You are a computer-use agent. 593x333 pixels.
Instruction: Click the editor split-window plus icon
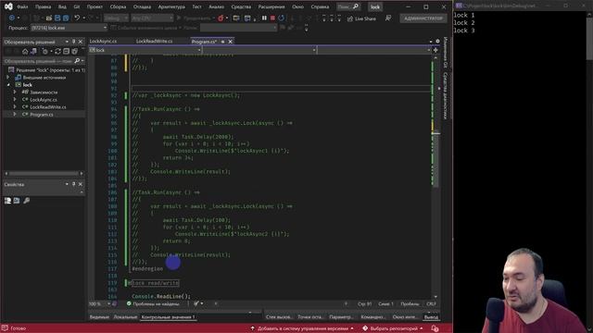coord(435,50)
